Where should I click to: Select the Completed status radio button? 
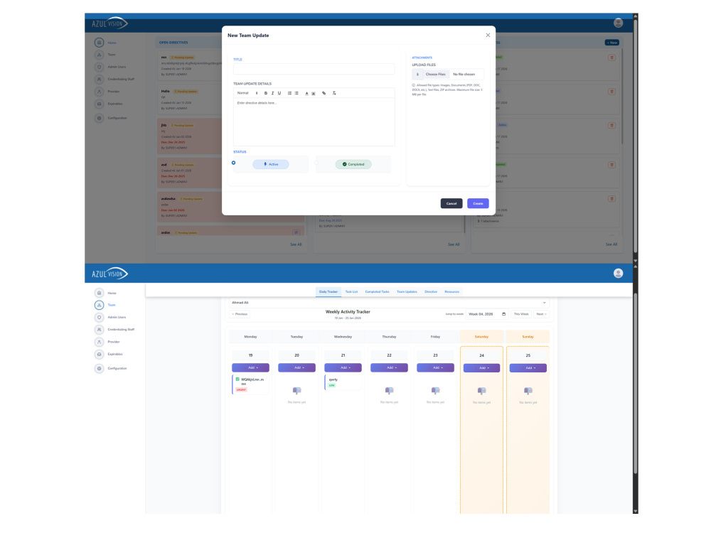(316, 163)
